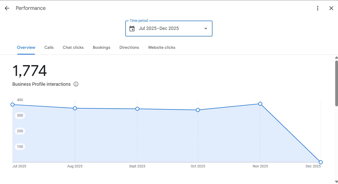
Task: Click the calendar icon in Time period
Action: pos(132,29)
